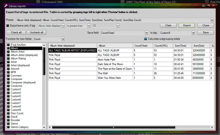The height and width of the screenshot is (135, 220).
Task: Click the Export button
Action: 187,25
